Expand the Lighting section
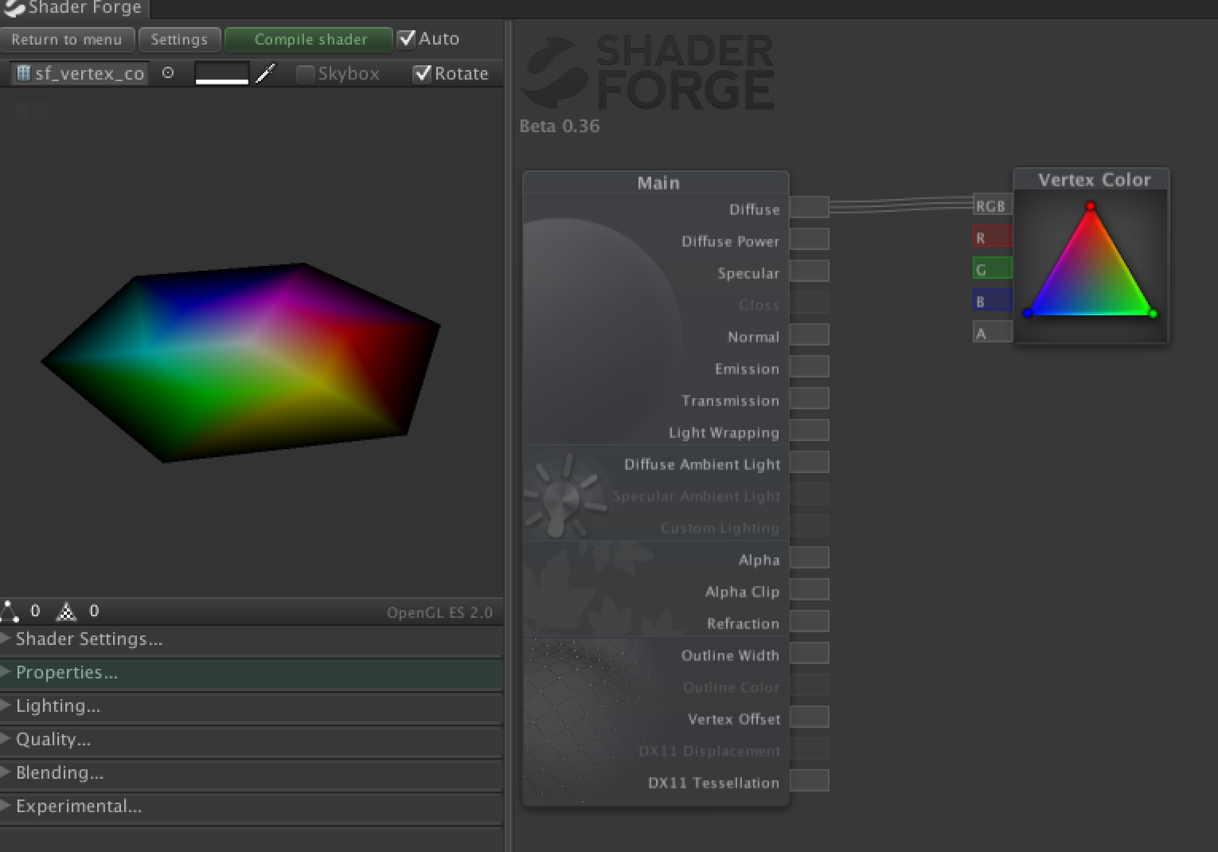This screenshot has width=1218, height=852. pos(251,706)
